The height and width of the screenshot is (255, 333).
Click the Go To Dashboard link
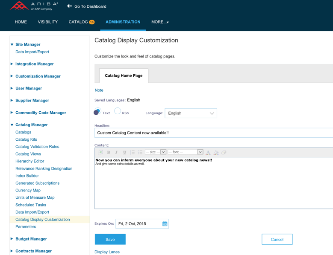(x=90, y=6)
